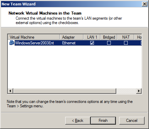Click the NAT column header
Viewport: 149px width, 129px height.
pyautogui.click(x=126, y=37)
